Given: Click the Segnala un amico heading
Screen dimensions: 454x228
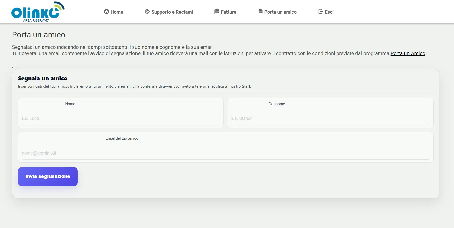Looking at the screenshot, I should 42,78.
